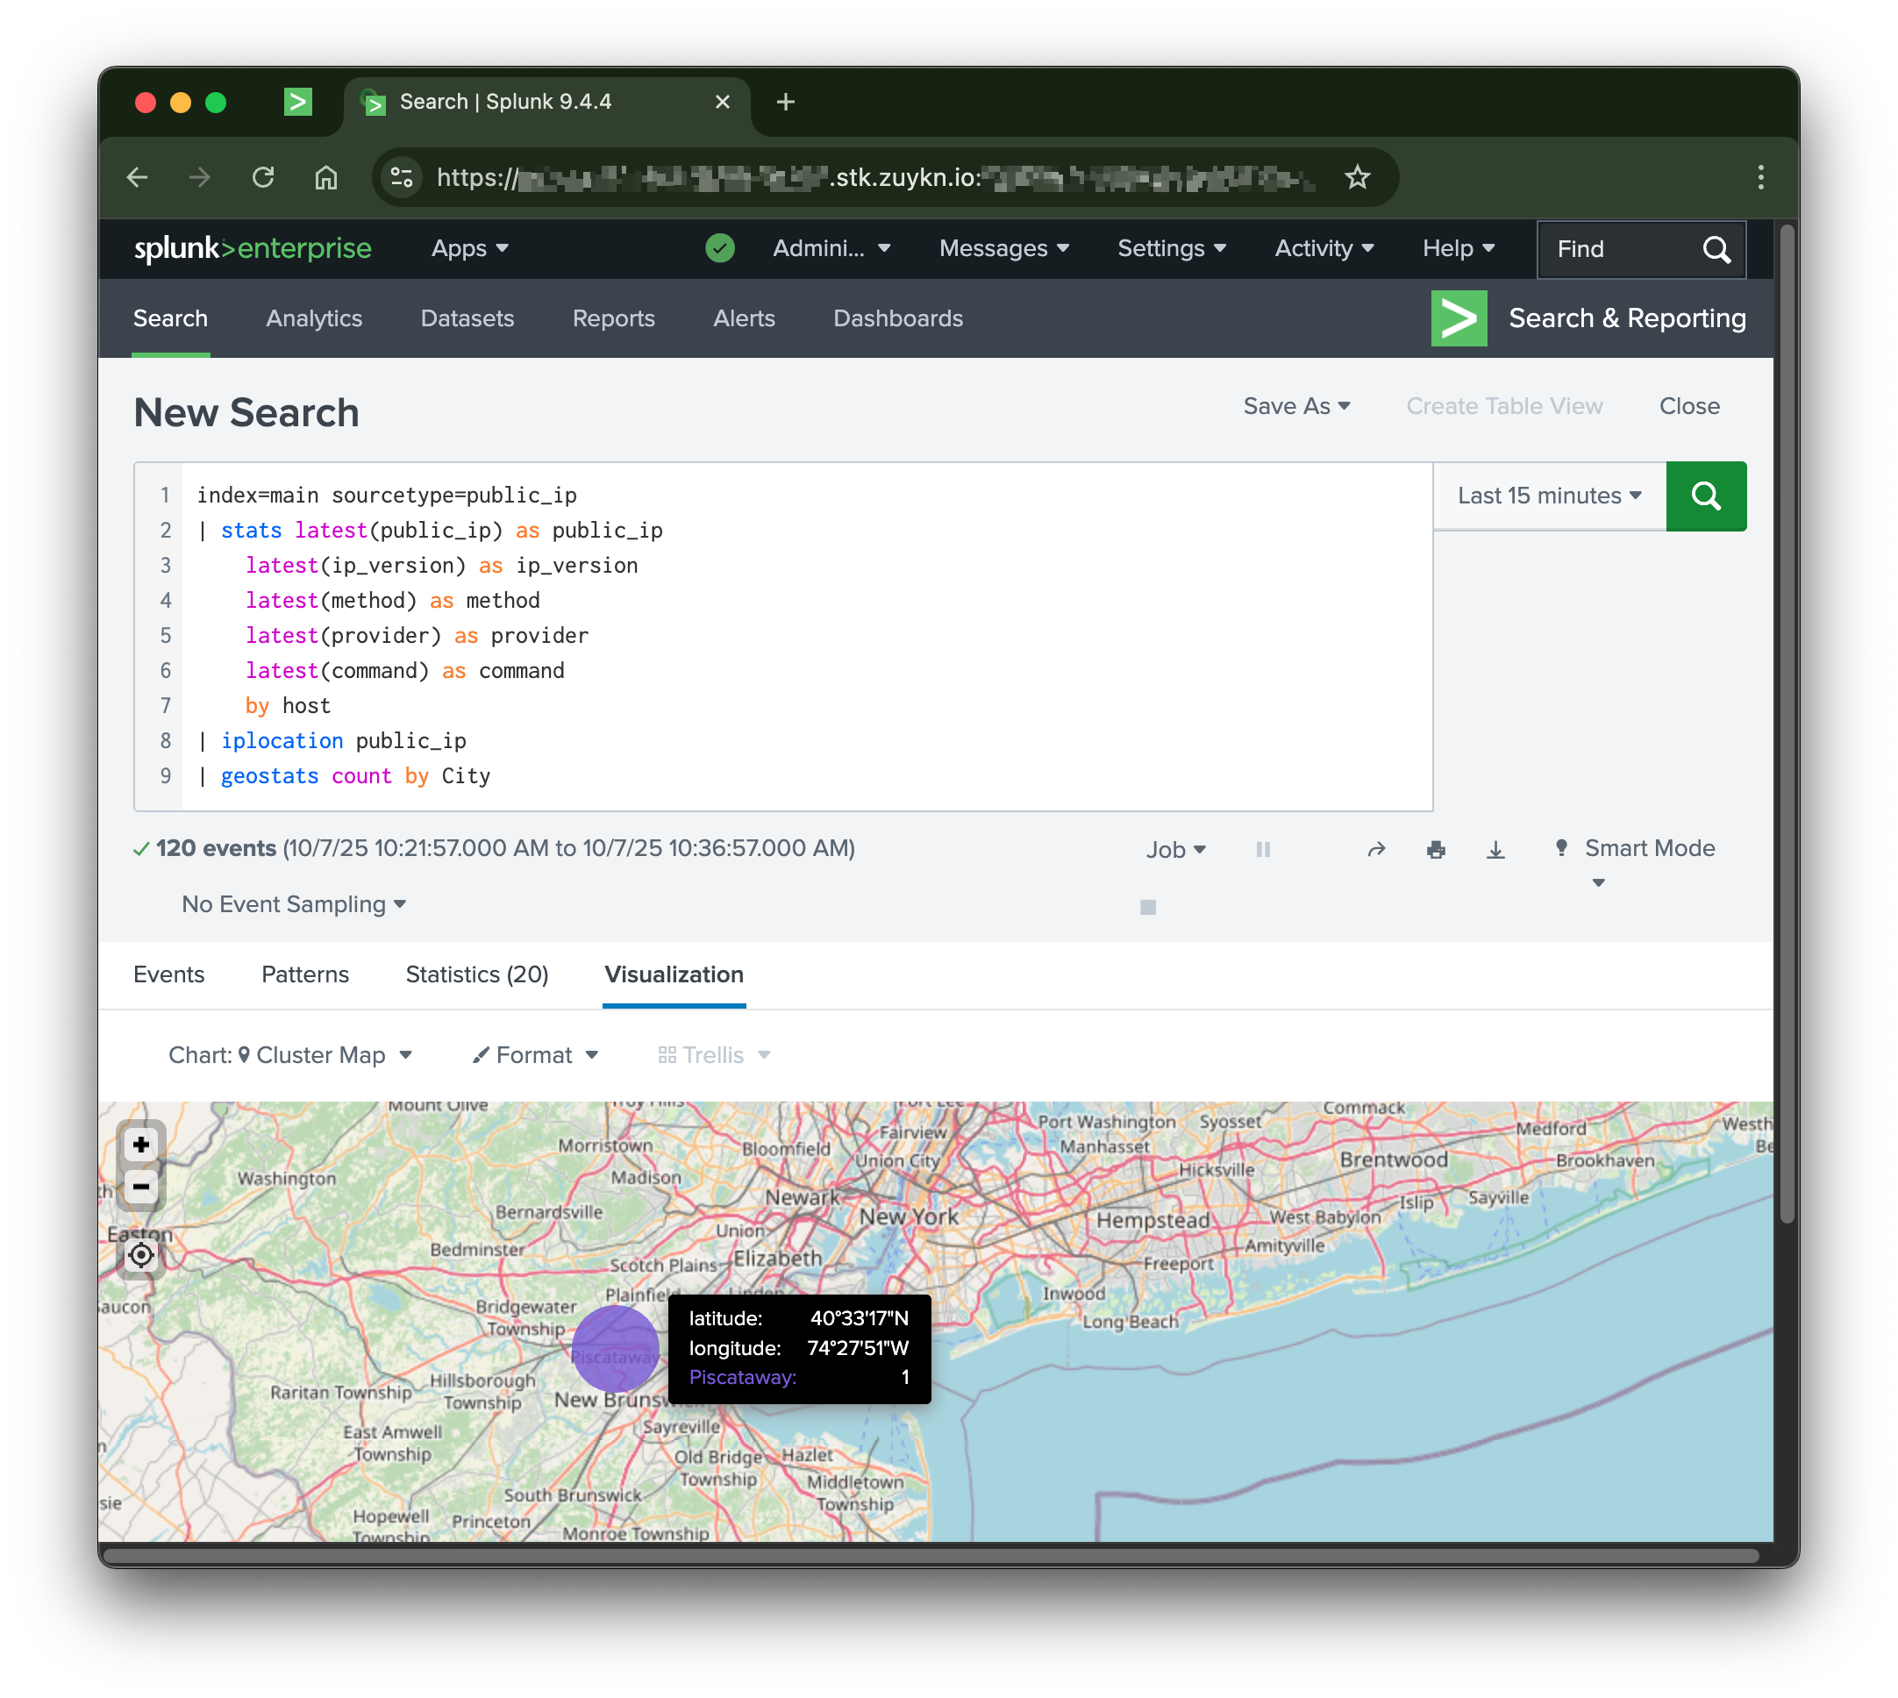Close the current search

[x=1689, y=406]
